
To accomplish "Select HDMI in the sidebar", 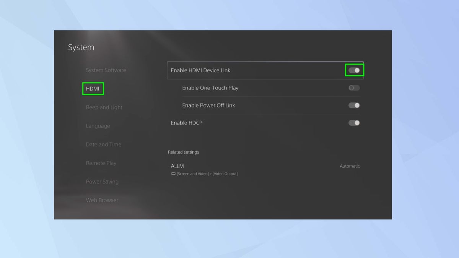I will (x=93, y=88).
